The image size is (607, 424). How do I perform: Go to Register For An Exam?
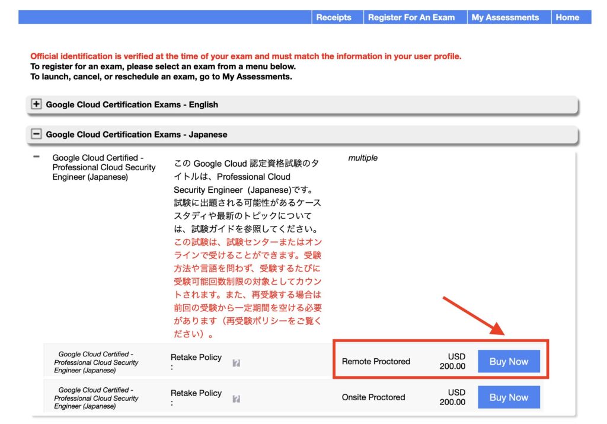pyautogui.click(x=411, y=17)
